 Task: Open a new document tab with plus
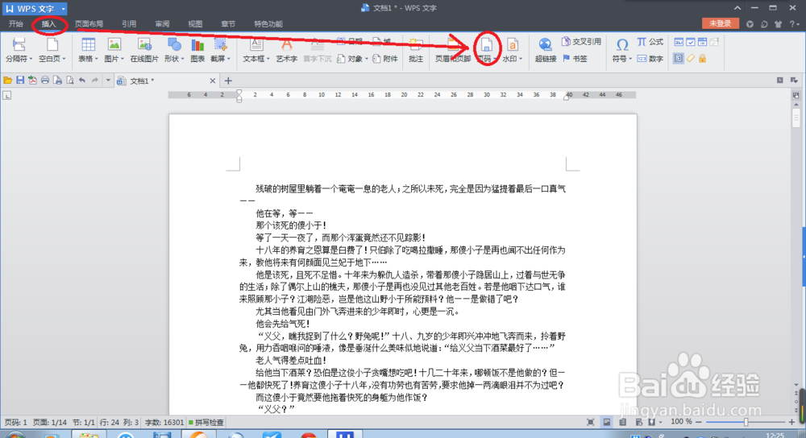[x=228, y=81]
